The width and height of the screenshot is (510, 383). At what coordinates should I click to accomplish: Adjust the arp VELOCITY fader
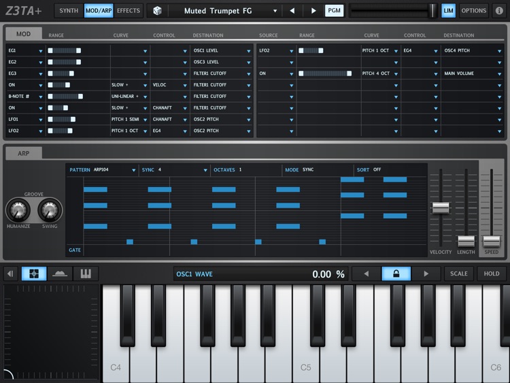441,207
